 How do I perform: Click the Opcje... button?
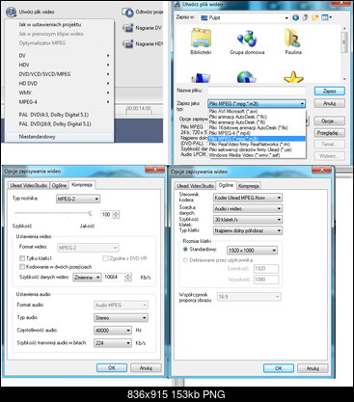tap(330, 121)
